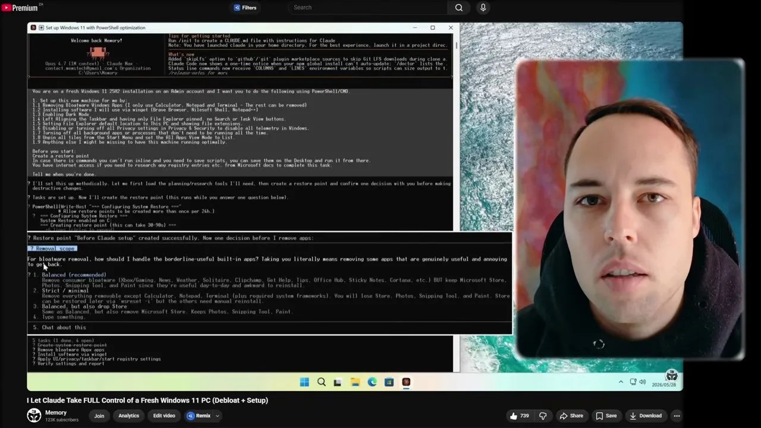This screenshot has height=428, width=761.
Task: Click the Windows Start button in taskbar
Action: [x=304, y=382]
